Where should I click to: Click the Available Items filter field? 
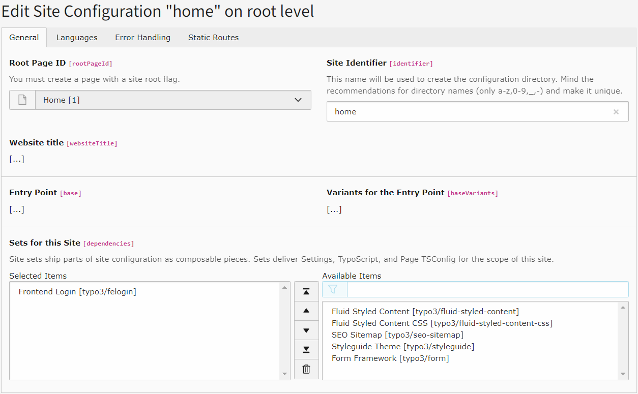click(487, 289)
